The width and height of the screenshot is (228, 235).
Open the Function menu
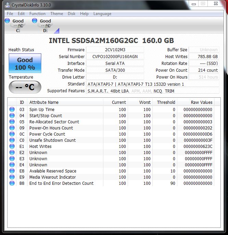[x=37, y=14]
